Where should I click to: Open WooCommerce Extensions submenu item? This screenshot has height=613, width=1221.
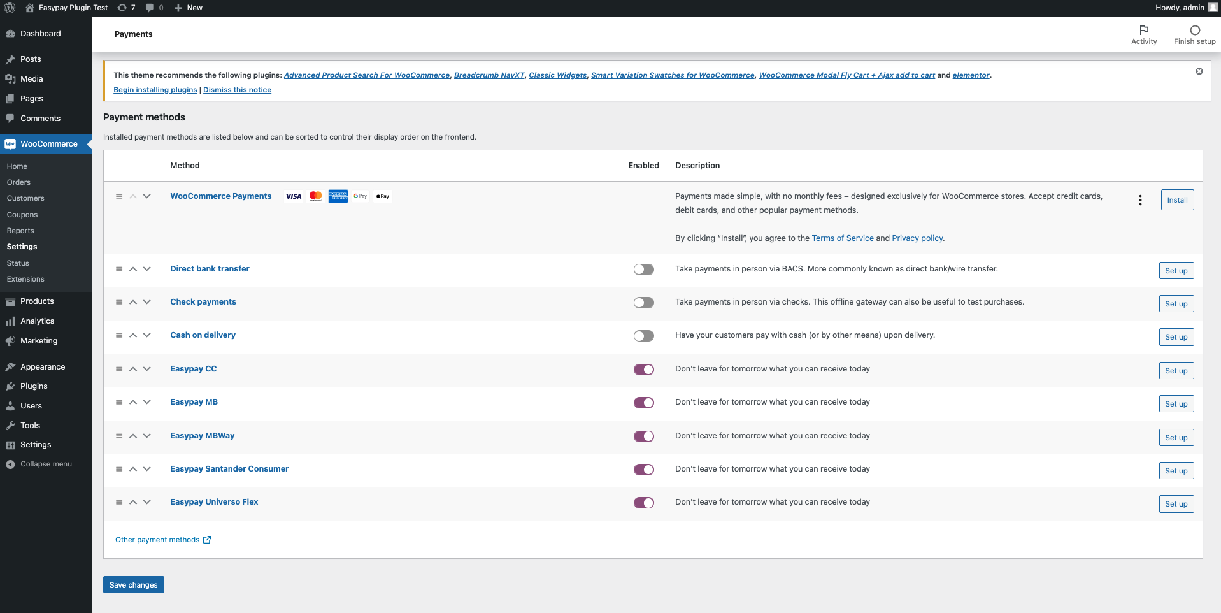[25, 279]
